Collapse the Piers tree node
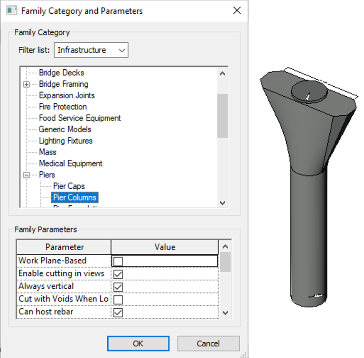This screenshot has height=358, width=364. click(x=27, y=175)
